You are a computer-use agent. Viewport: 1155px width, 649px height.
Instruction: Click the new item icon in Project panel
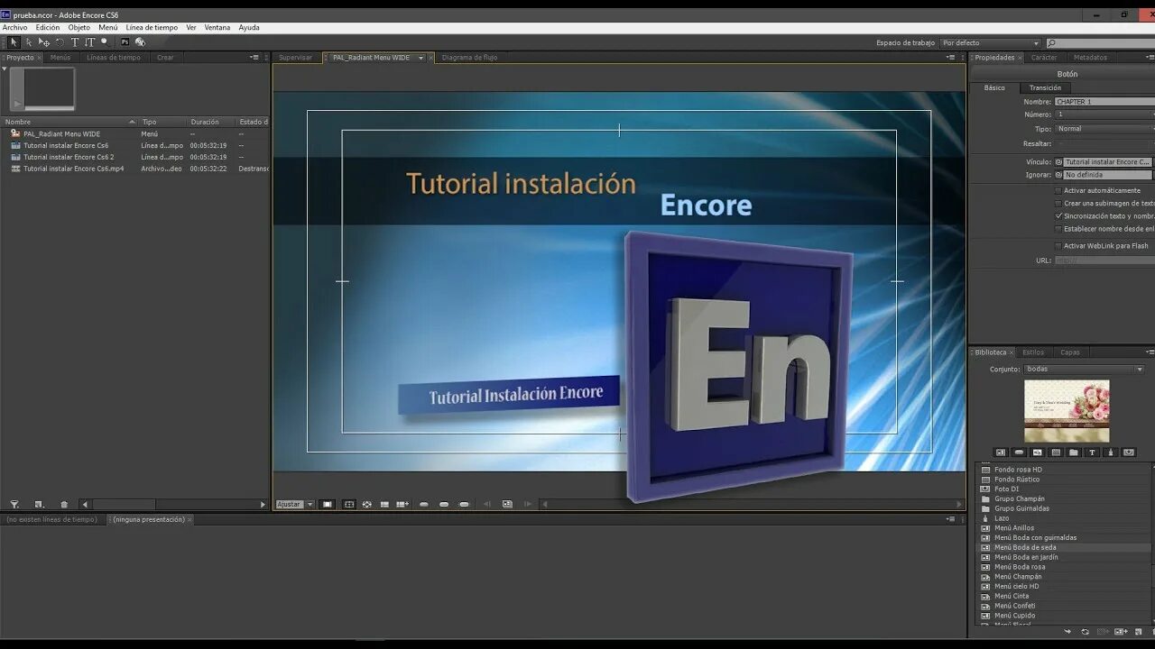pos(39,505)
